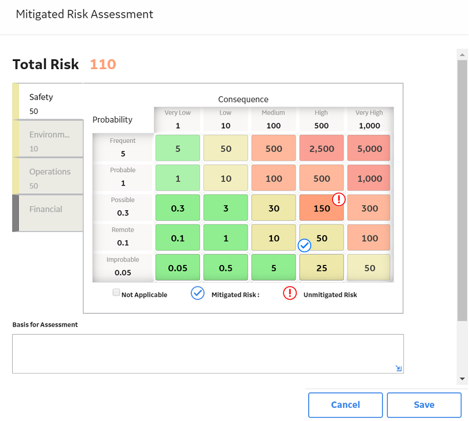Viewport: 469px width, 421px height.
Task: Click the Mitigated Risk legend checkmark icon
Action: coord(198,293)
